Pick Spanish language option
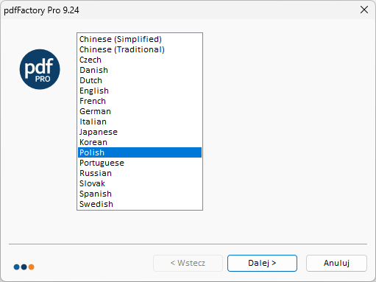This screenshot has width=376, height=282. point(140,194)
